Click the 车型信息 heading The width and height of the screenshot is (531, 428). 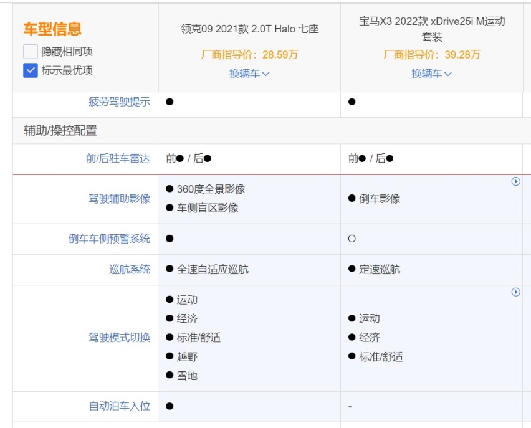coord(52,29)
